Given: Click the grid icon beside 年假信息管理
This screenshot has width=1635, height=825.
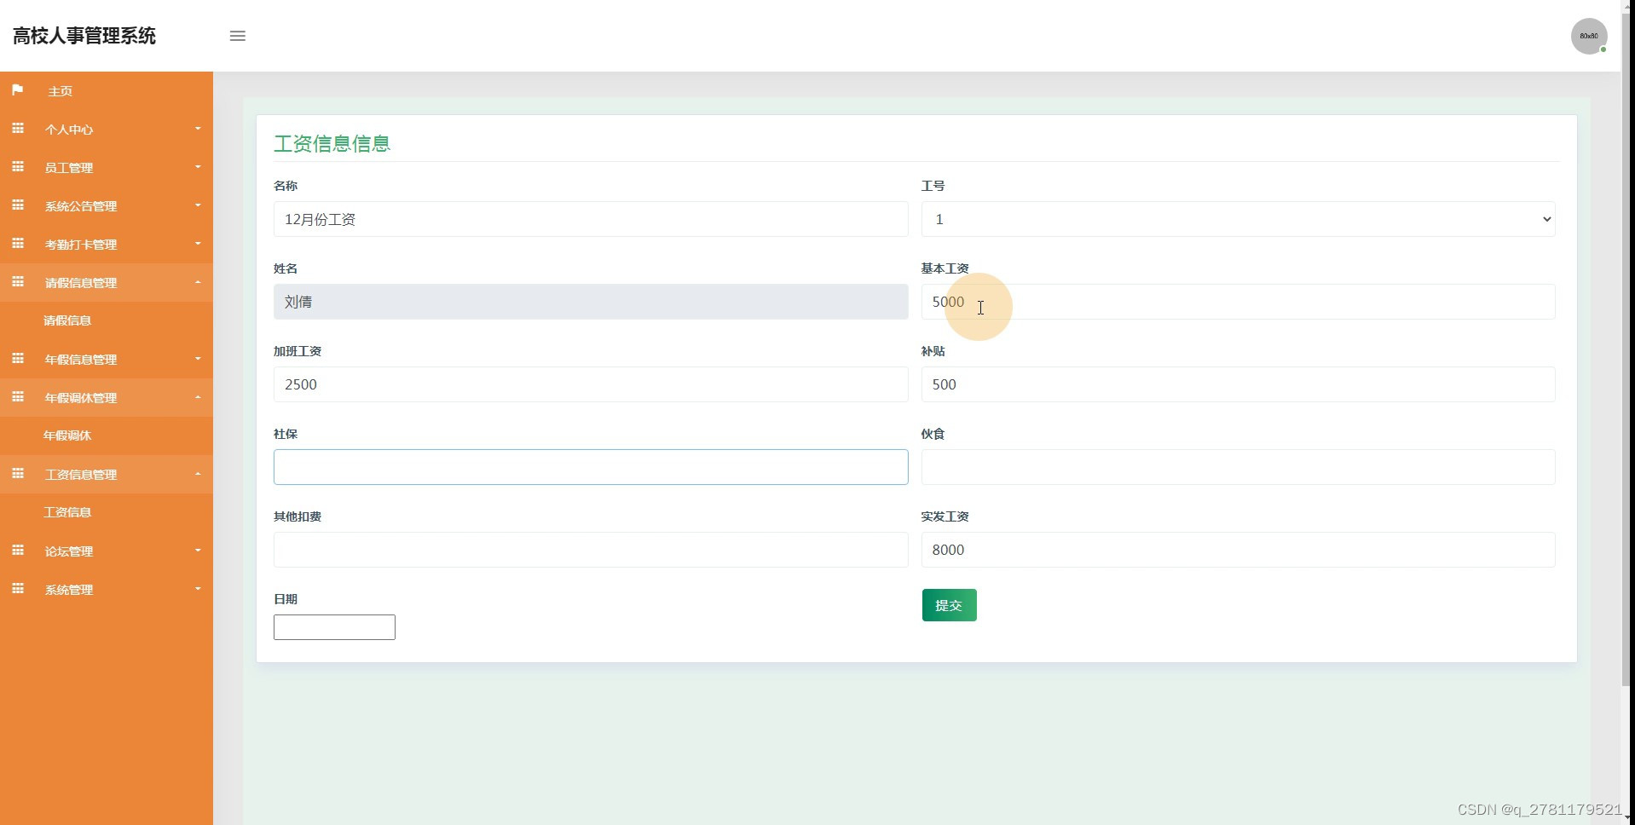Looking at the screenshot, I should (x=17, y=358).
